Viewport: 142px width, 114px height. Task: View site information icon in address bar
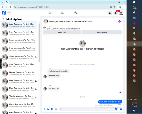pyautogui.click(x=15, y=7)
